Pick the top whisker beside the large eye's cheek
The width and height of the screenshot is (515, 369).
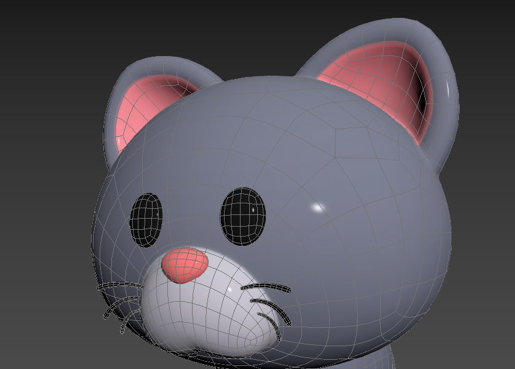[266, 288]
